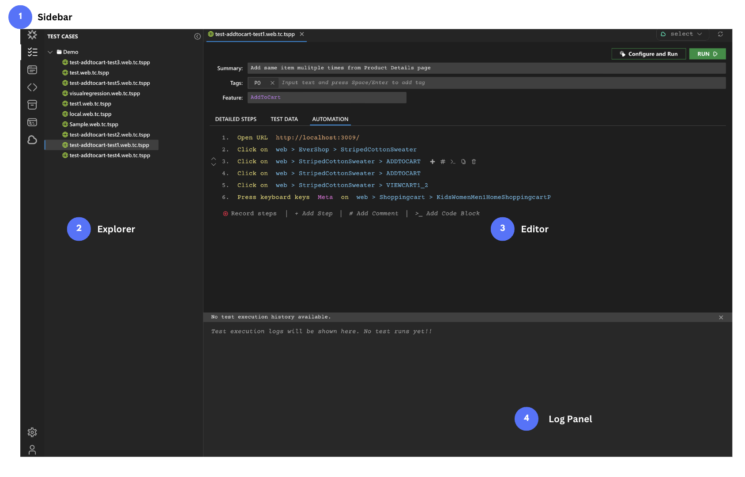The width and height of the screenshot is (745, 477).
Task: Switch to the Test Data tab
Action: point(284,119)
